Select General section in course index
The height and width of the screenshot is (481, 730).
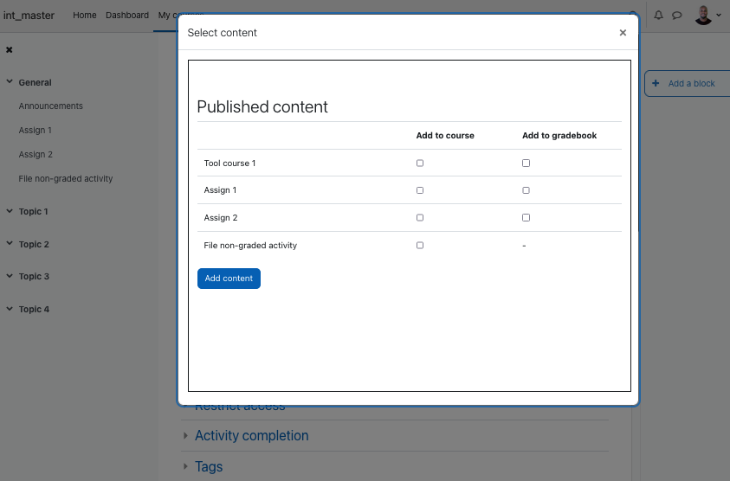pos(35,82)
